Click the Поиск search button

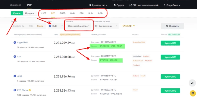[x=40, y=26]
